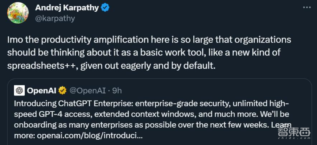Viewport: 317px width, 145px height.
Task: Click the OpenAI logo avatar
Action: click(x=19, y=91)
